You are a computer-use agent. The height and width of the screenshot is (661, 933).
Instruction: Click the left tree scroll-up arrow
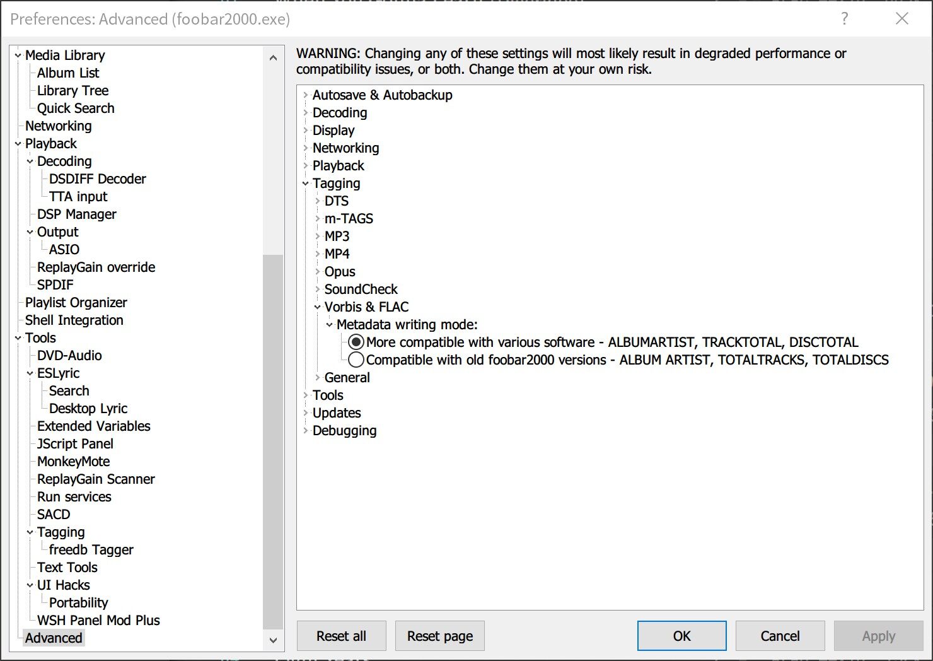coord(273,57)
